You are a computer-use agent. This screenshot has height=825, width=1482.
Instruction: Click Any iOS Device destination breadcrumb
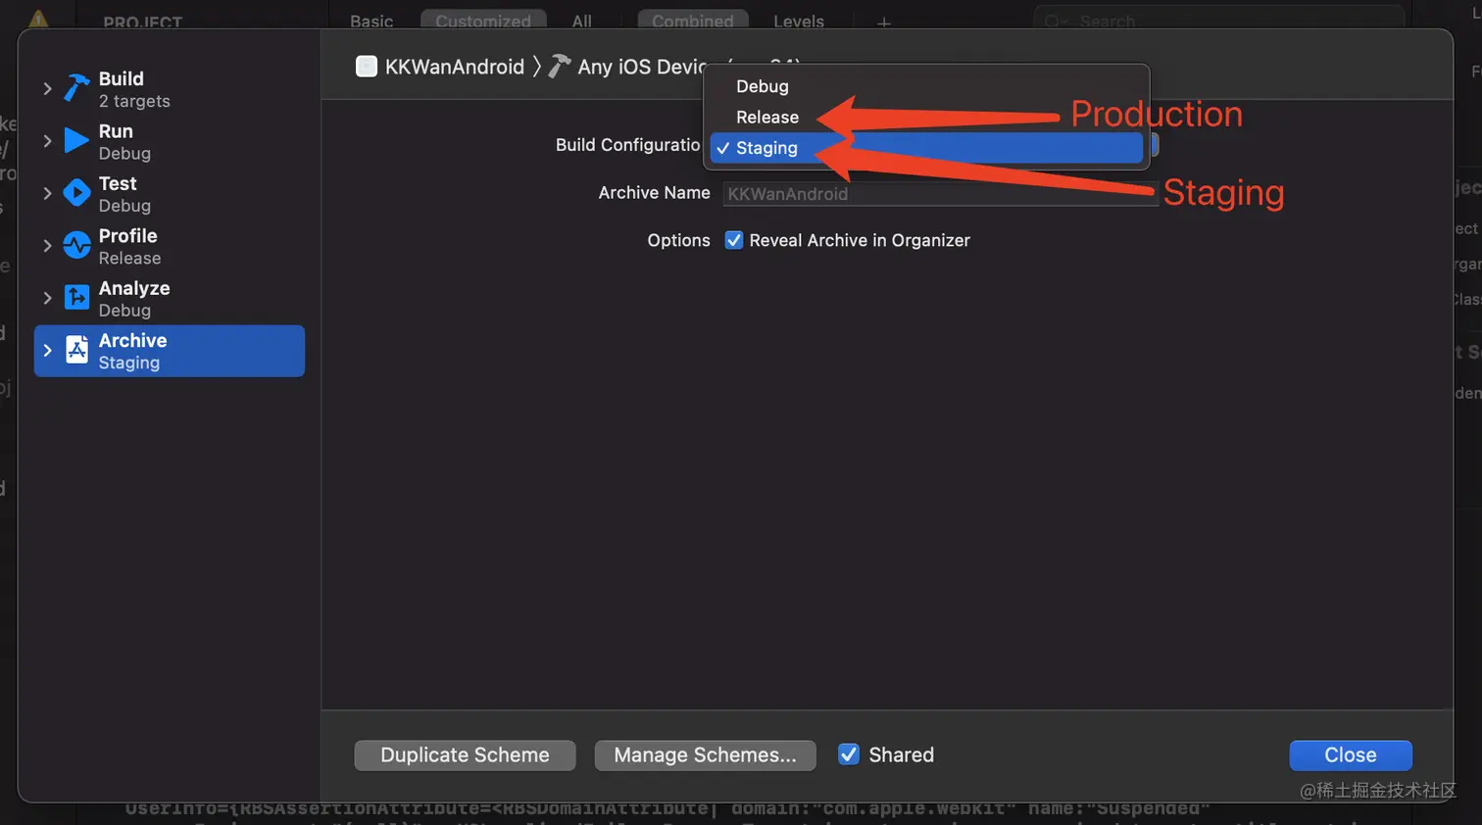point(642,67)
